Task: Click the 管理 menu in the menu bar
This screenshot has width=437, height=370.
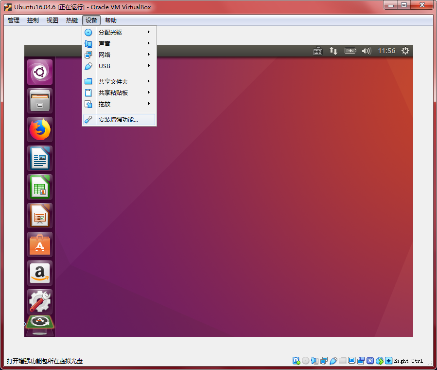Action: pos(14,20)
